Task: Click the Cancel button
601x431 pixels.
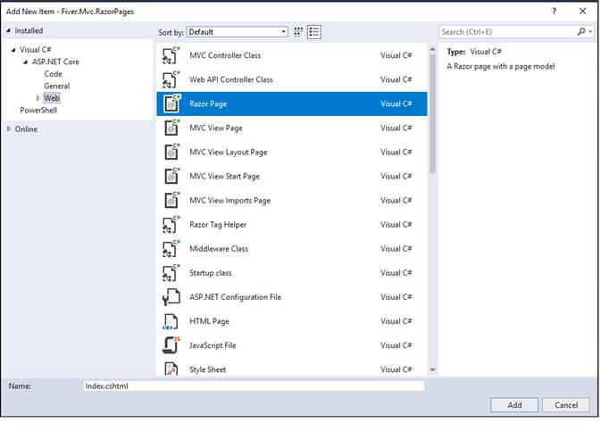Action: [566, 405]
